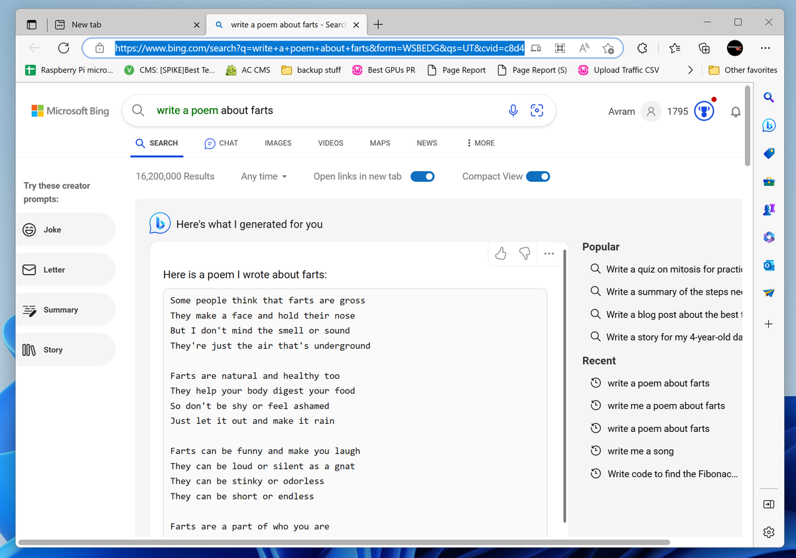Image resolution: width=796 pixels, height=558 pixels.
Task: Switch to the IMAGES tab
Action: [x=278, y=143]
